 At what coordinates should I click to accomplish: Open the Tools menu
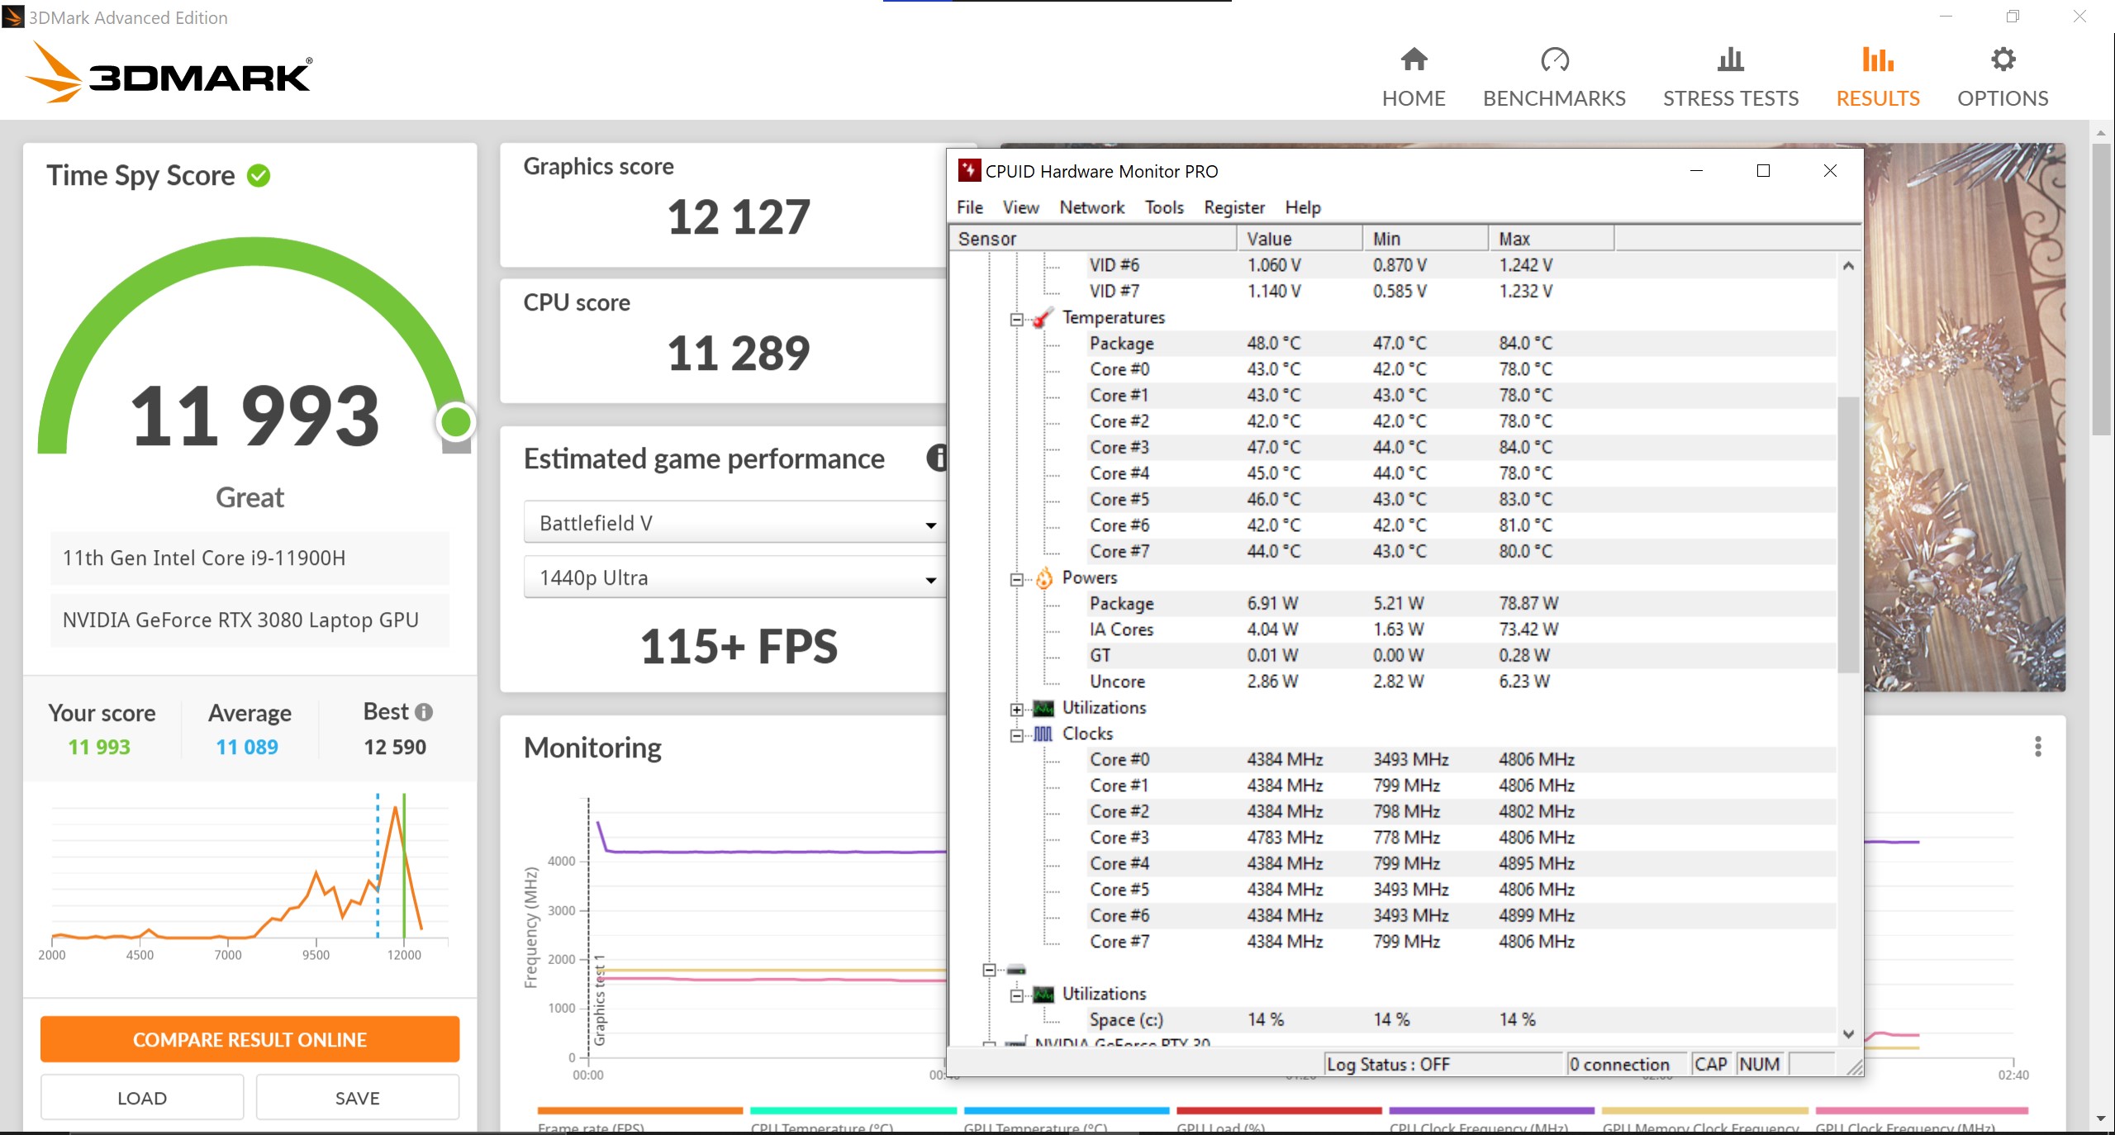tap(1164, 207)
